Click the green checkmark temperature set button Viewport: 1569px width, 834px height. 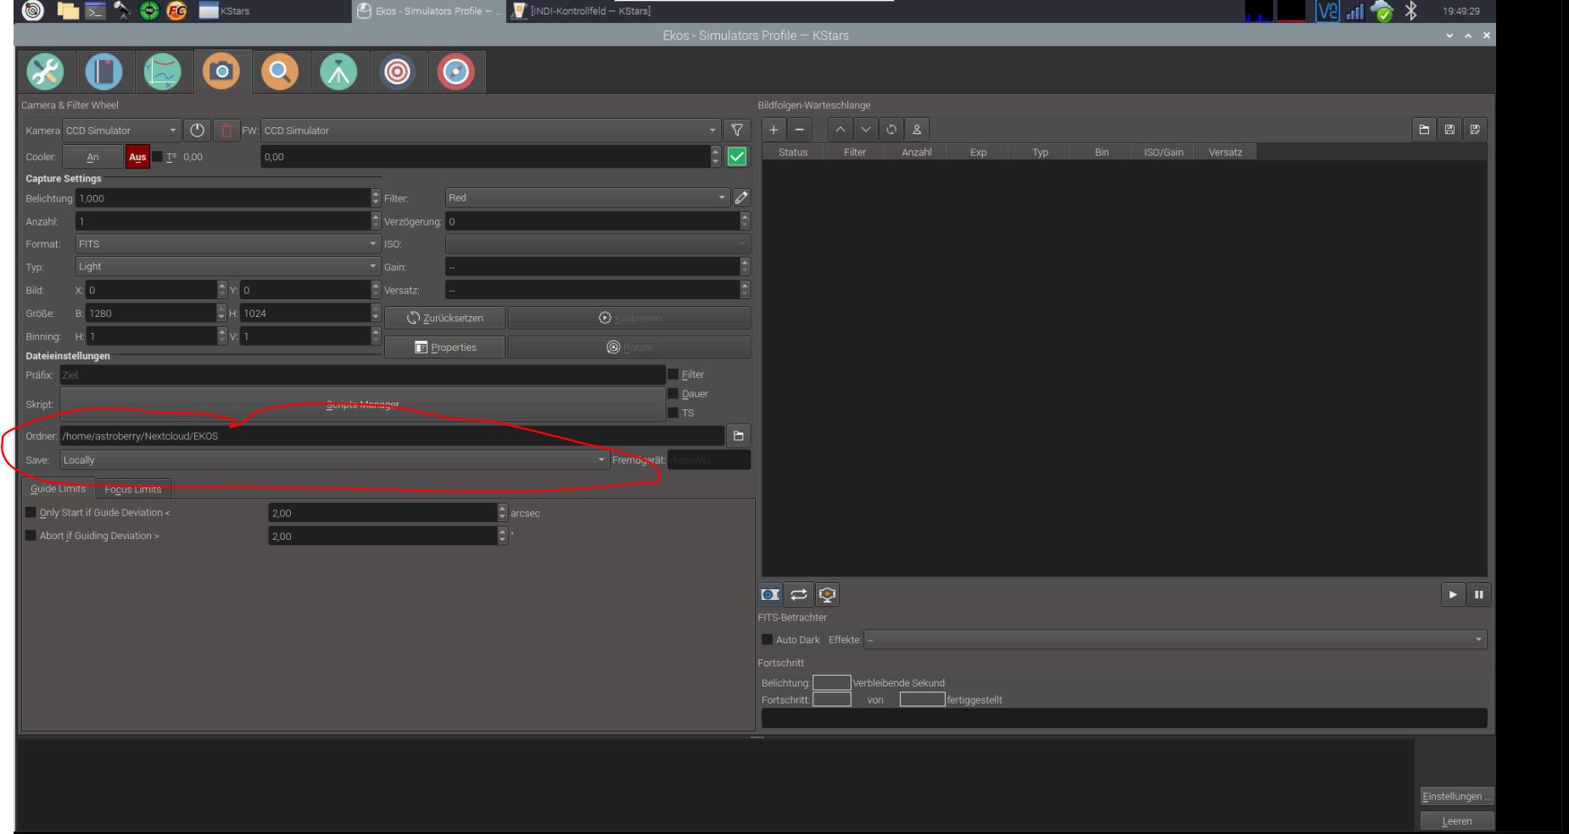coord(737,157)
